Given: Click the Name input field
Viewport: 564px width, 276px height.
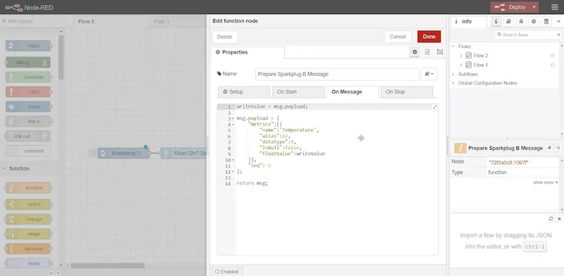Looking at the screenshot, I should (337, 74).
